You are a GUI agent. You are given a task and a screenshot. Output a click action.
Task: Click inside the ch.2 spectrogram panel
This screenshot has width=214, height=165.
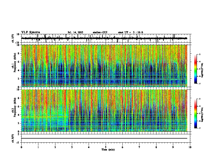[x=104, y=111]
